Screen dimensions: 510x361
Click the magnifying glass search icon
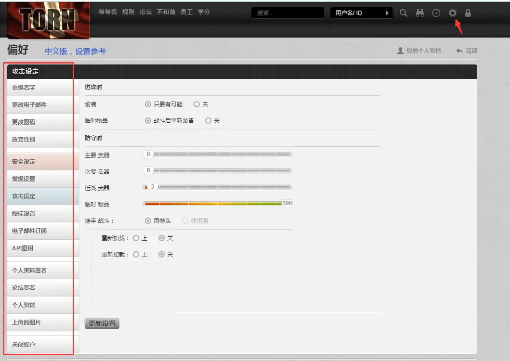tap(404, 13)
